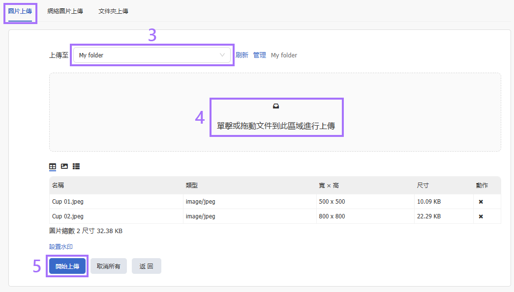Click the 取消所有 button
Image resolution: width=514 pixels, height=292 pixels.
coord(109,266)
